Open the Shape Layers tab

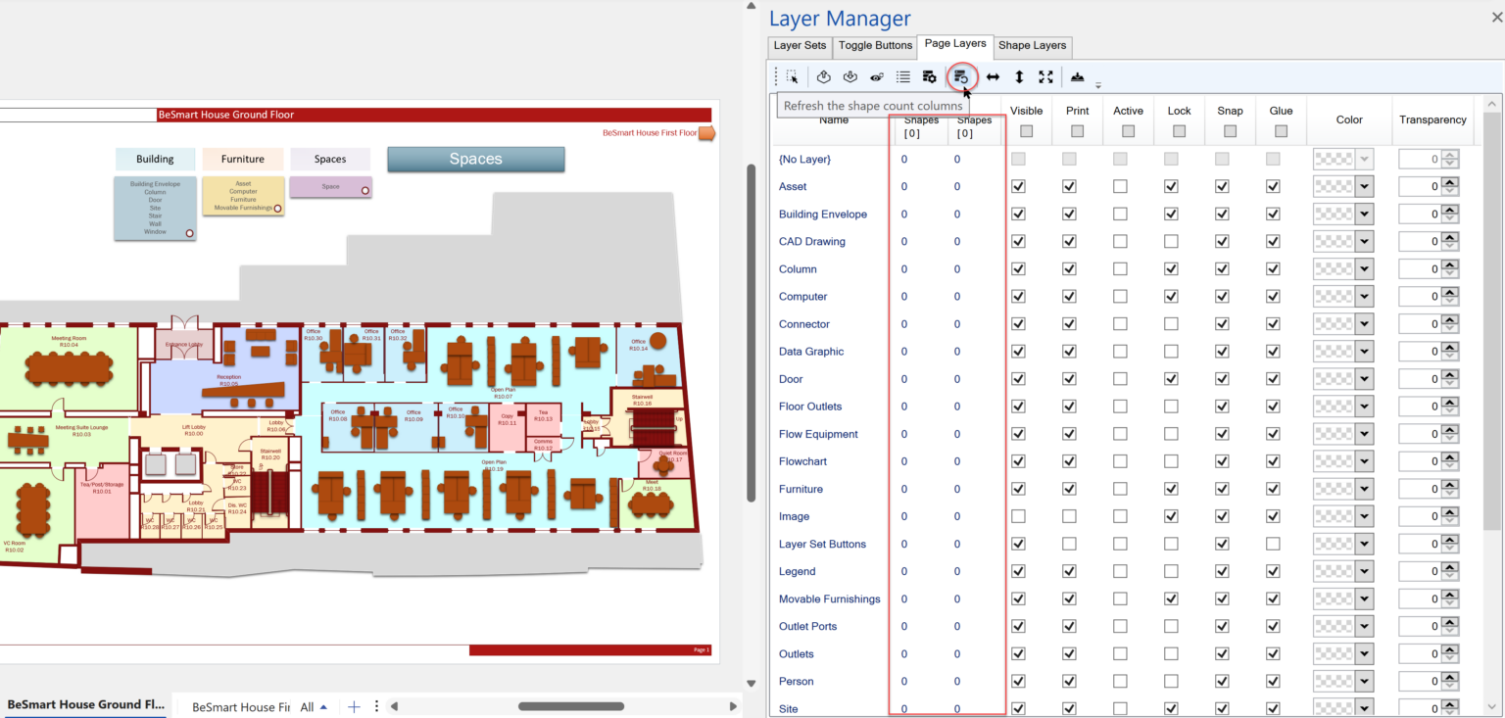(1032, 45)
